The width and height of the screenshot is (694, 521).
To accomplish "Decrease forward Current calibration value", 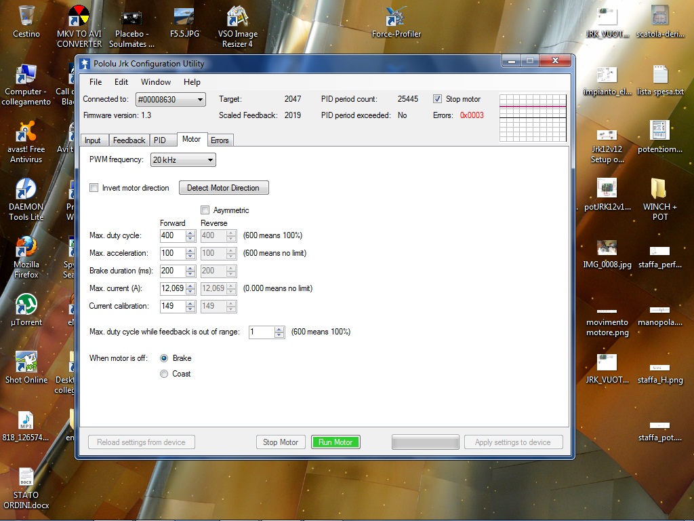I will [190, 309].
